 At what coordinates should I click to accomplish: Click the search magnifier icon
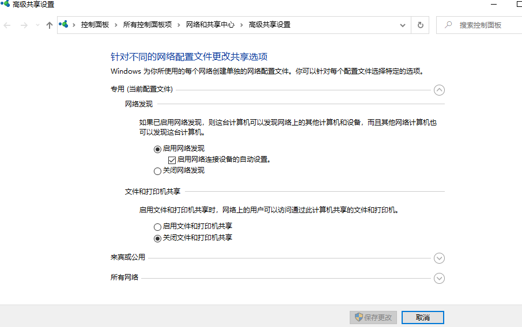[x=448, y=25]
